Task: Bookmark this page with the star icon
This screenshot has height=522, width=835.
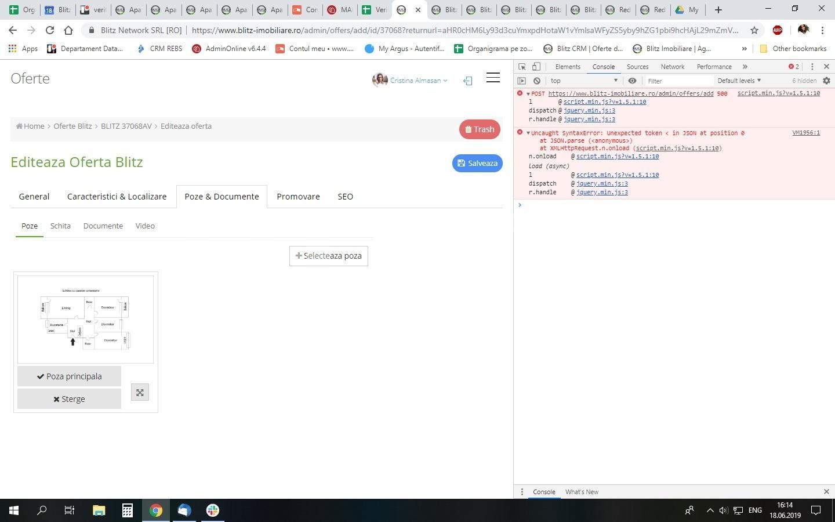Action: tap(754, 30)
